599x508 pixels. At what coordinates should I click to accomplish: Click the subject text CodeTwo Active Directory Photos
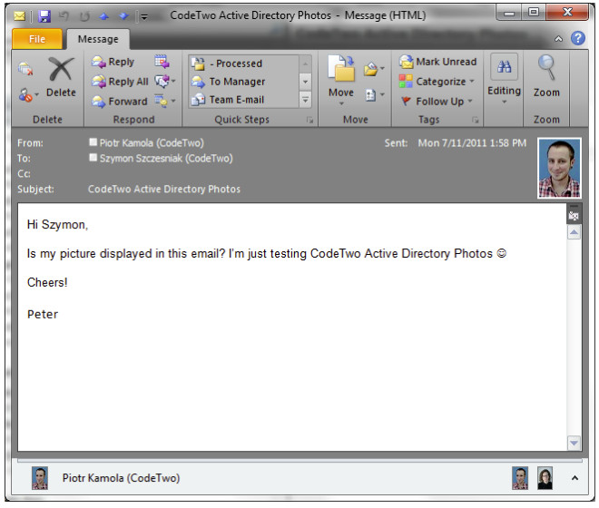click(x=164, y=189)
